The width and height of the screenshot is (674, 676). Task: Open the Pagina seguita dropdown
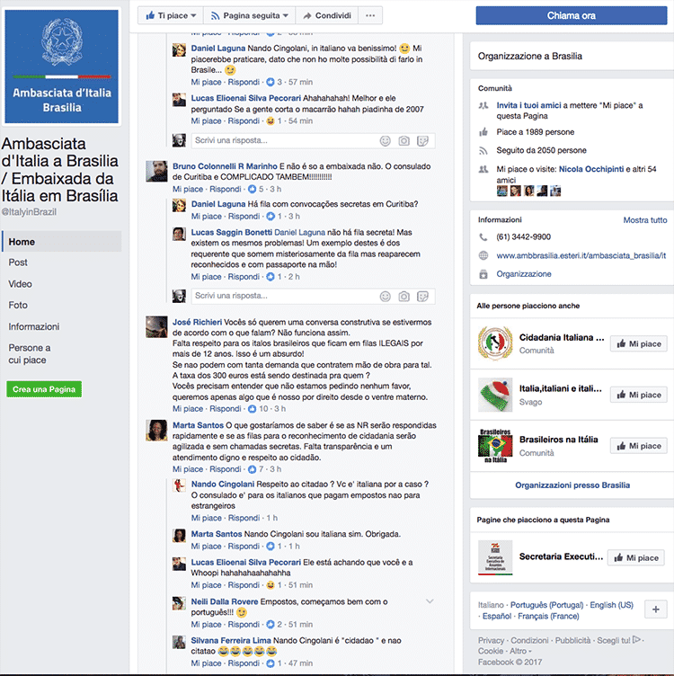[x=249, y=15]
